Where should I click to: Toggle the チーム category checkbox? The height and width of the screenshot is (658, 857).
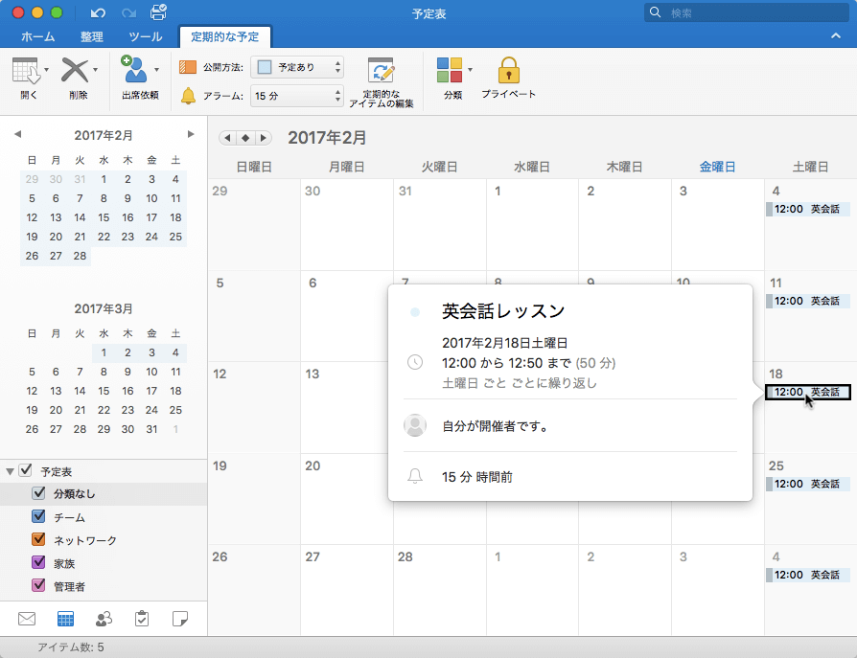tap(38, 516)
